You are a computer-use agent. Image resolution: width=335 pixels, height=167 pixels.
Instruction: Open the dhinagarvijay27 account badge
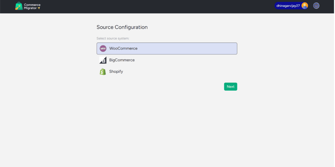(291, 6)
